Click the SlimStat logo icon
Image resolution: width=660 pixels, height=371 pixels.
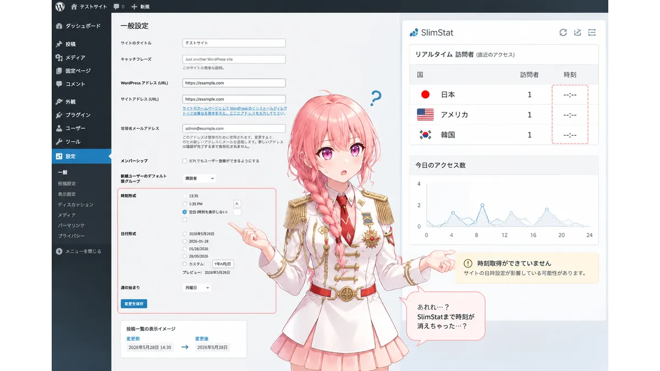414,32
